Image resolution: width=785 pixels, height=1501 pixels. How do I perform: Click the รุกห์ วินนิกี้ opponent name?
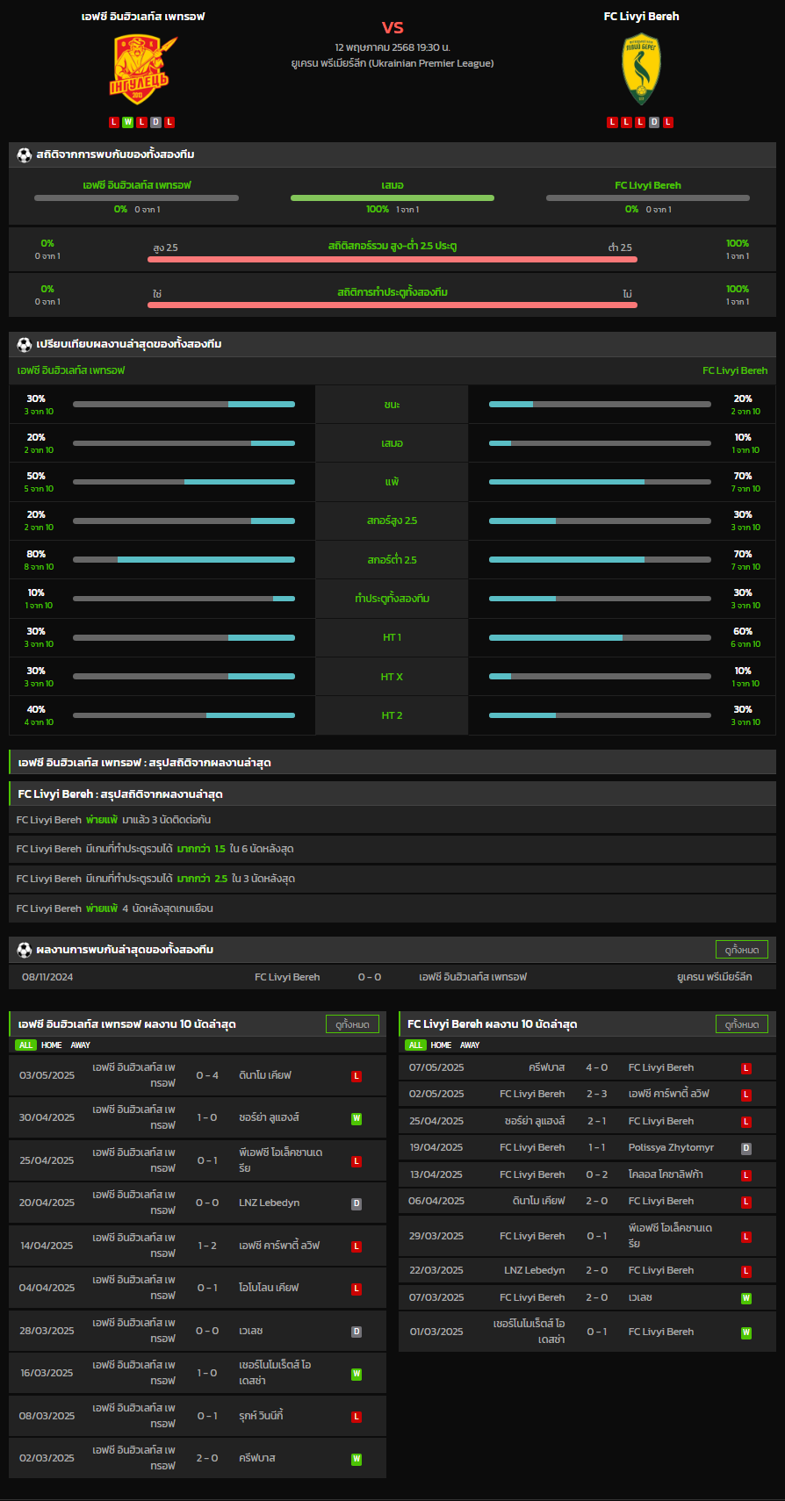point(261,1416)
